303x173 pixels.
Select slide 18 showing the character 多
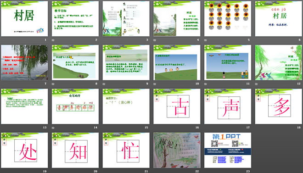pyautogui.click(x=279, y=106)
